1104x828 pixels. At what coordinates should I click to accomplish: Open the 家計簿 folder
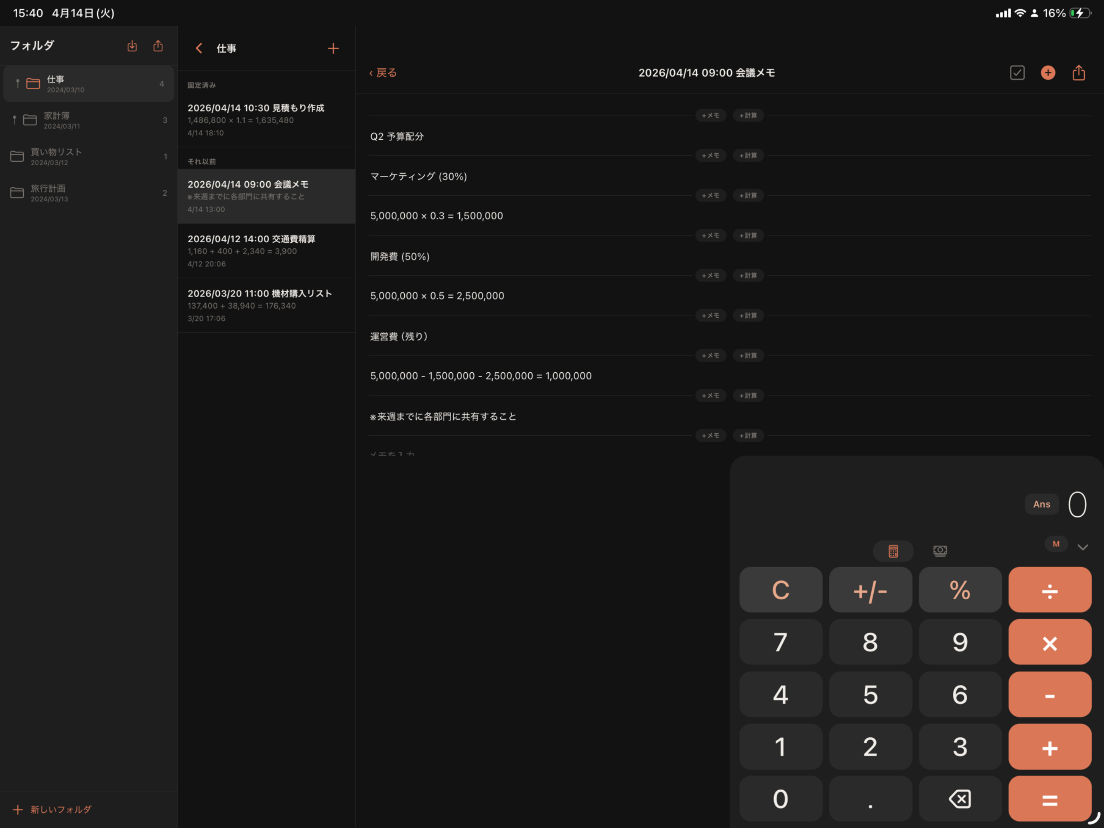(x=89, y=120)
